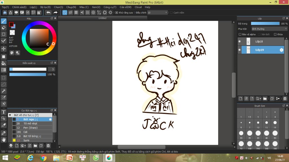Pick the Gradient tool

coord(3,70)
